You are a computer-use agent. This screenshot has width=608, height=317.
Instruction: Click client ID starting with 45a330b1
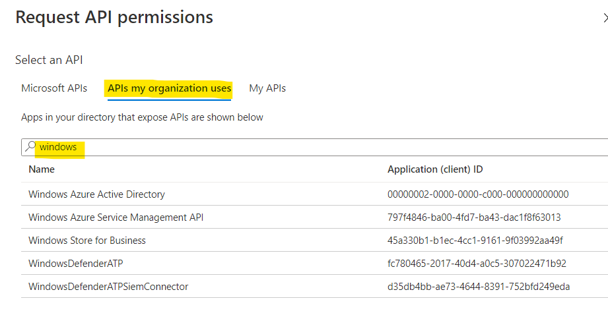coord(475,241)
